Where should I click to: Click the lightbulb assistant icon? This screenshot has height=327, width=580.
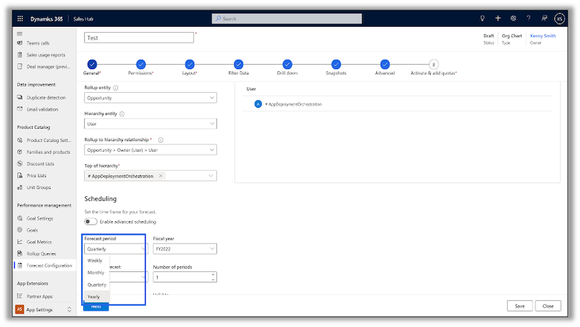[483, 18]
